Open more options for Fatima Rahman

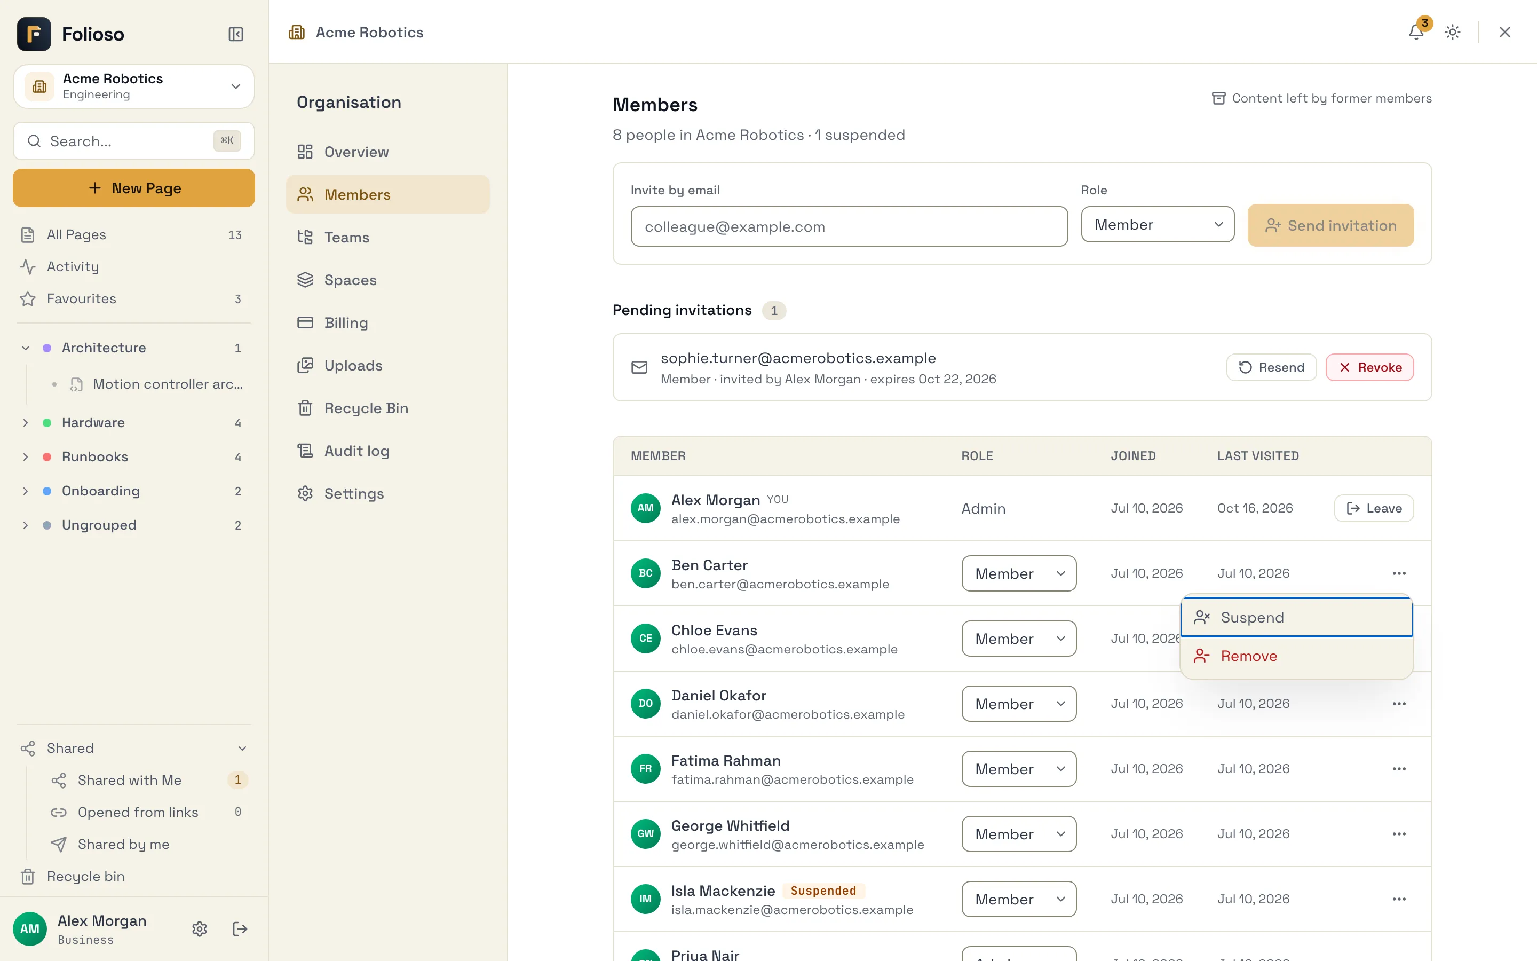click(x=1399, y=768)
